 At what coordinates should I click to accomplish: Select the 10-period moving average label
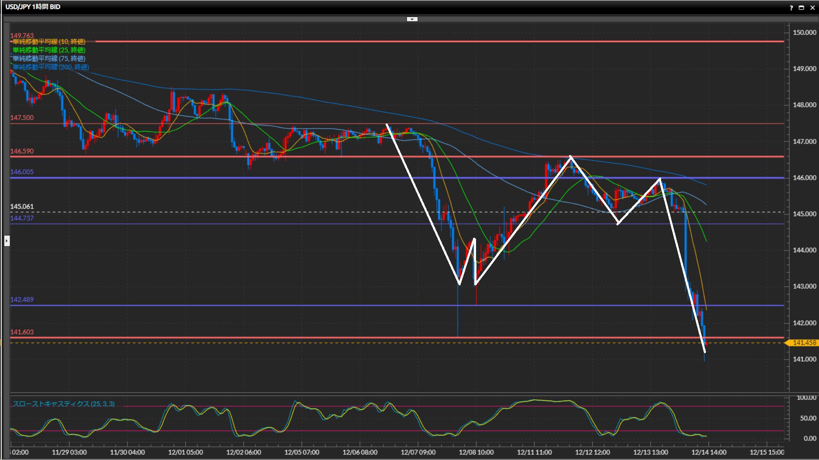[49, 42]
